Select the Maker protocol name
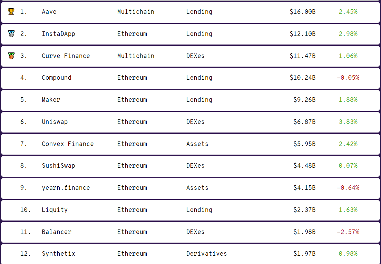 (51, 100)
